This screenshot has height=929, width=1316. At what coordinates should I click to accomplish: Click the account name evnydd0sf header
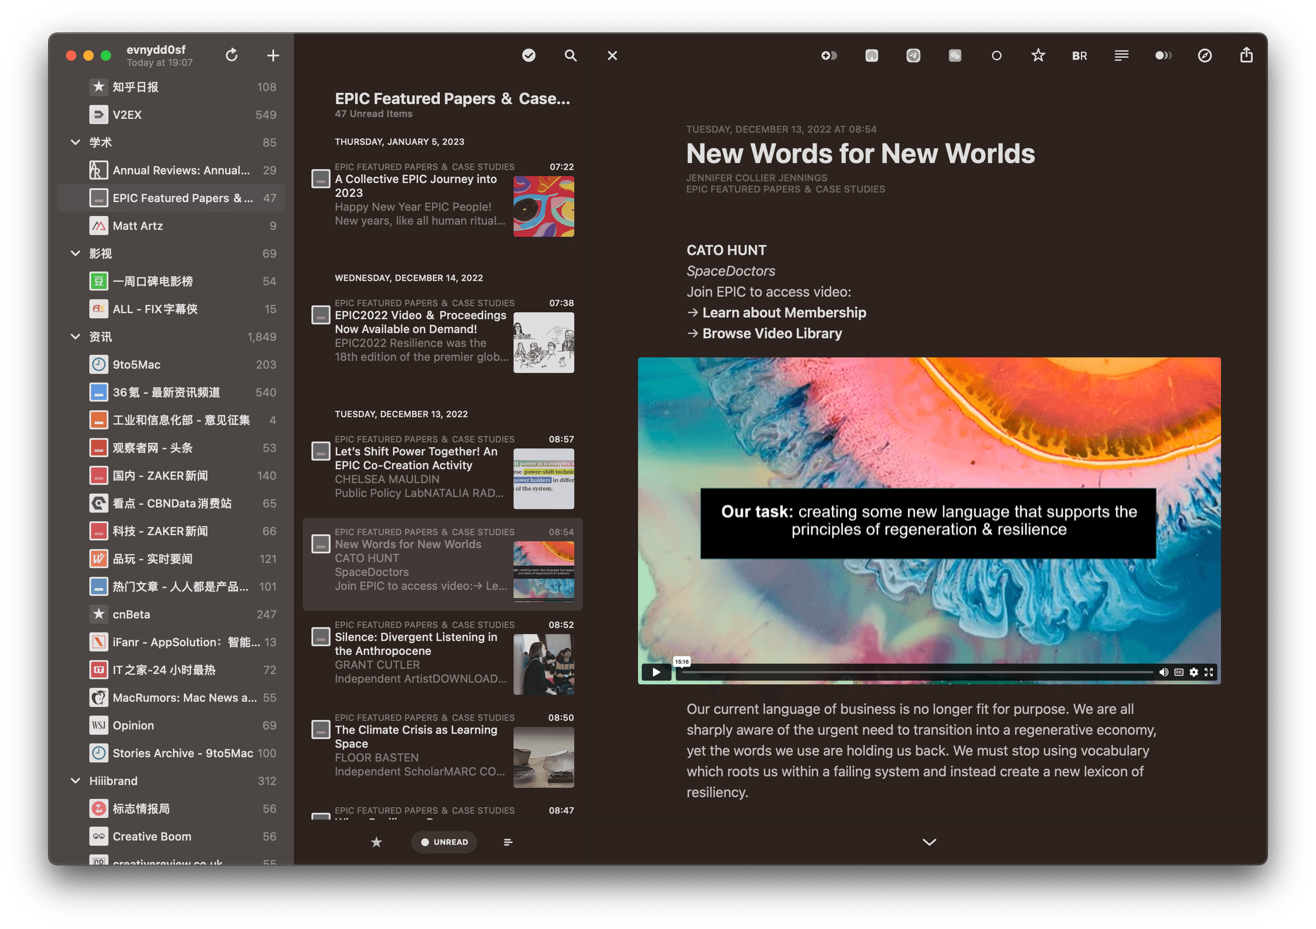(156, 50)
